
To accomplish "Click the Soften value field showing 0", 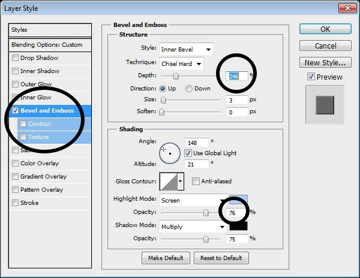I will coord(237,112).
